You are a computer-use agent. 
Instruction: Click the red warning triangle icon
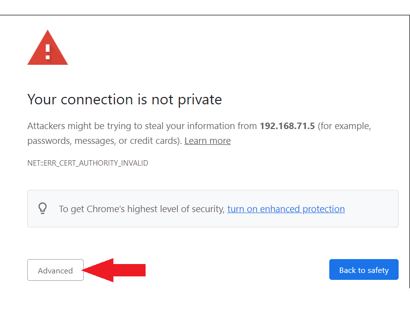pyautogui.click(x=48, y=47)
